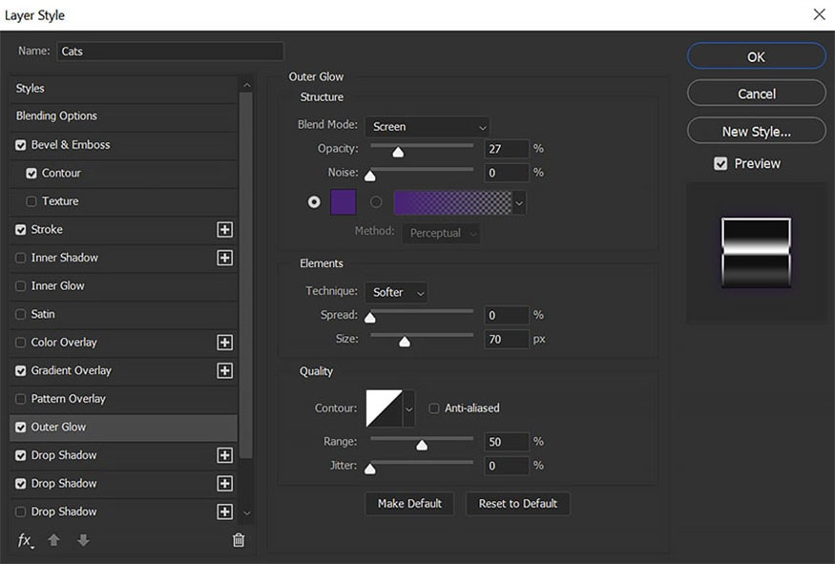Enable the Anti-aliased checkbox
Viewport: 835px width, 564px height.
[434, 408]
